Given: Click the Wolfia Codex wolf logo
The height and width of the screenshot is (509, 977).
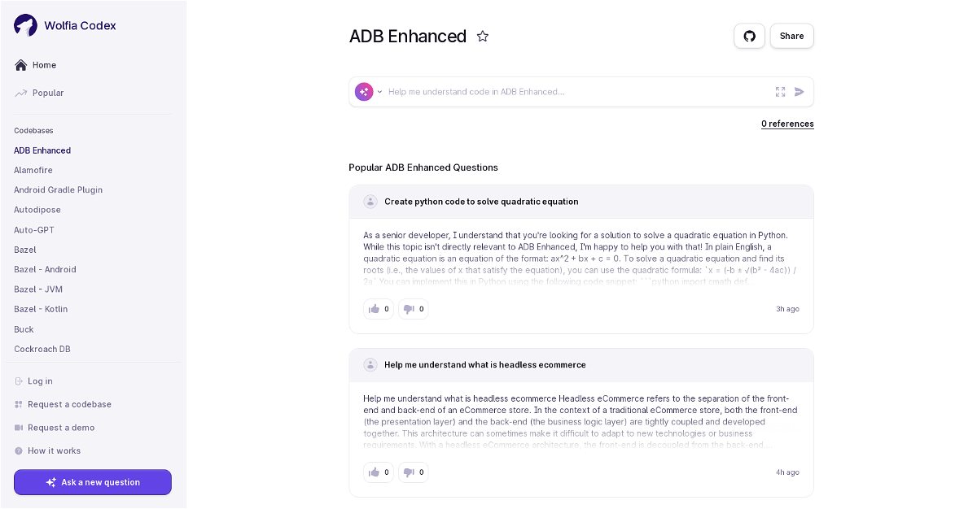Looking at the screenshot, I should (25, 25).
